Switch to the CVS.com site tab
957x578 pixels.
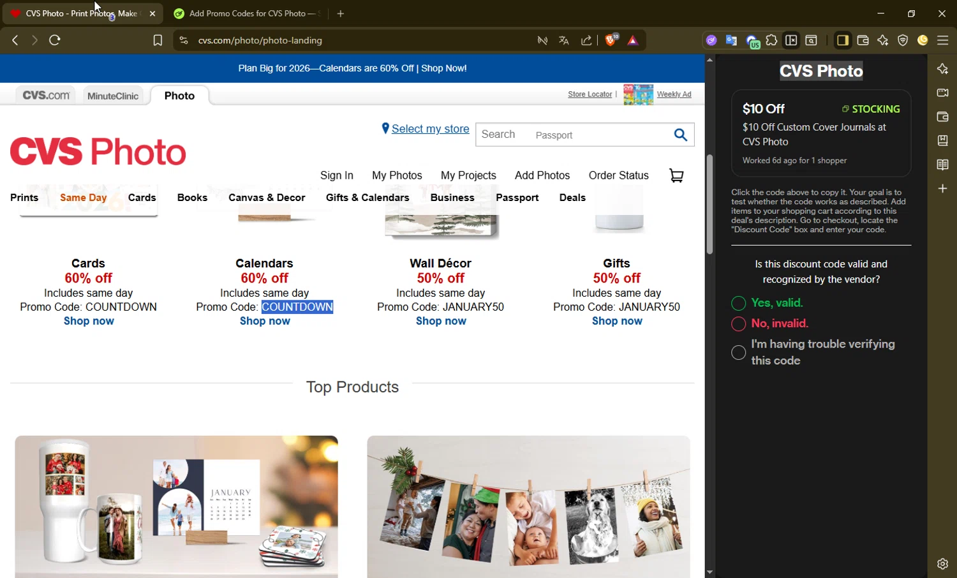click(x=46, y=96)
